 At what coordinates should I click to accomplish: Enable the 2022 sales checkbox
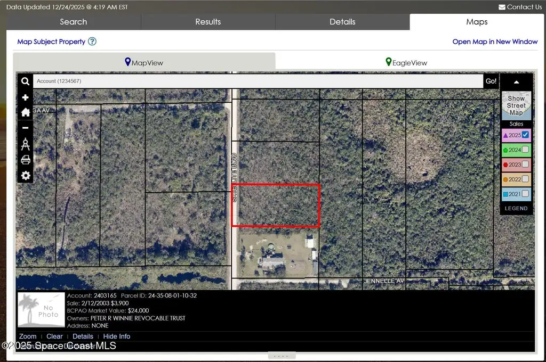pyautogui.click(x=525, y=179)
